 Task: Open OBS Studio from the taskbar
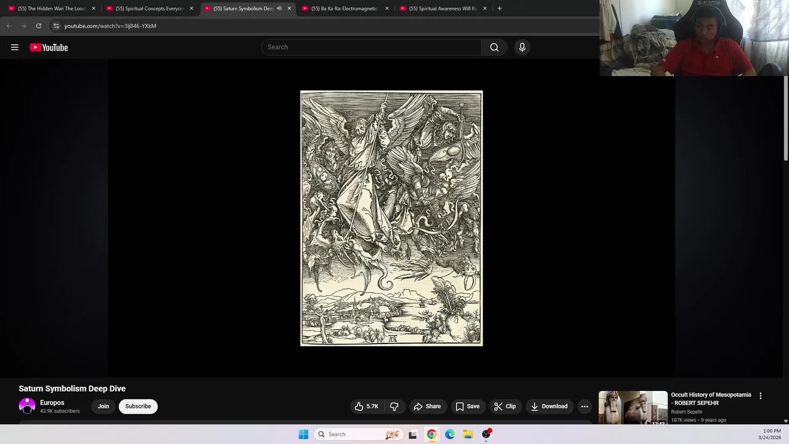(486, 434)
